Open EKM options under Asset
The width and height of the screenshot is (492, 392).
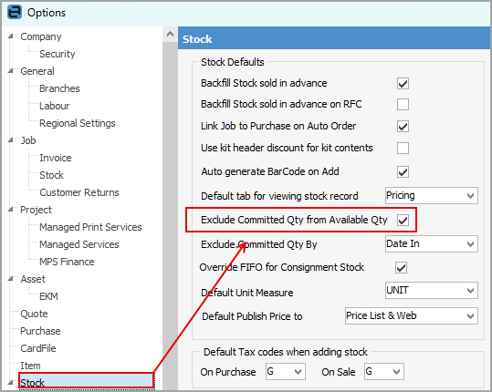point(48,296)
